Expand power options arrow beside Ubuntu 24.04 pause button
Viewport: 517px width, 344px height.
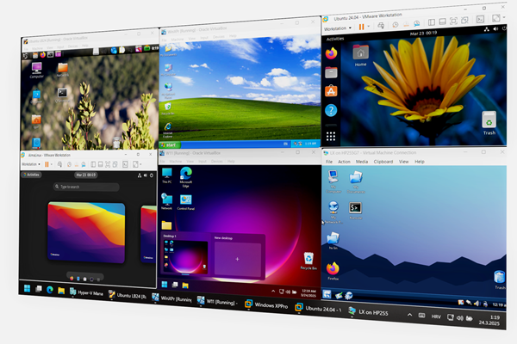point(368,27)
